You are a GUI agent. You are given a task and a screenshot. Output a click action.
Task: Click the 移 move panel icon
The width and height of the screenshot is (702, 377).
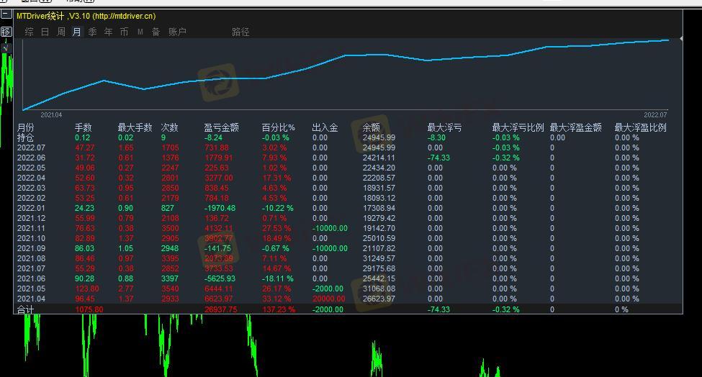6,32
